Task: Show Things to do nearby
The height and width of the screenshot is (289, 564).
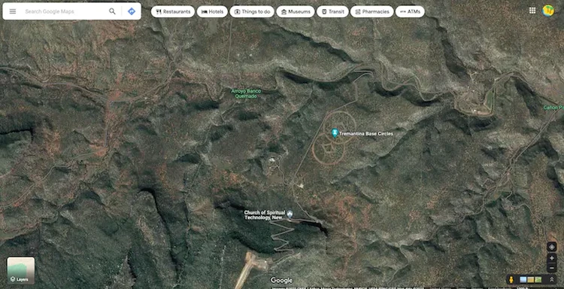Action: pyautogui.click(x=252, y=11)
